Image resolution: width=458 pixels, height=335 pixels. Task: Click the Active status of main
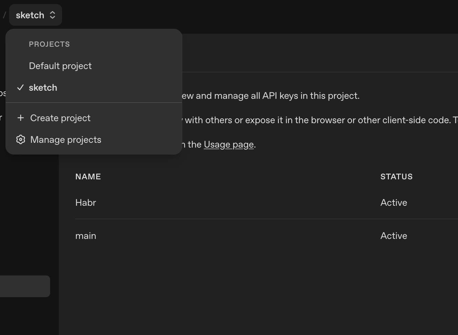[394, 236]
